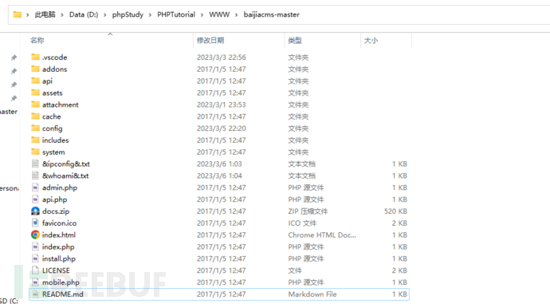This screenshot has width=550, height=304.
Task: Open the .vscode folder icon
Action: pyautogui.click(x=35, y=57)
